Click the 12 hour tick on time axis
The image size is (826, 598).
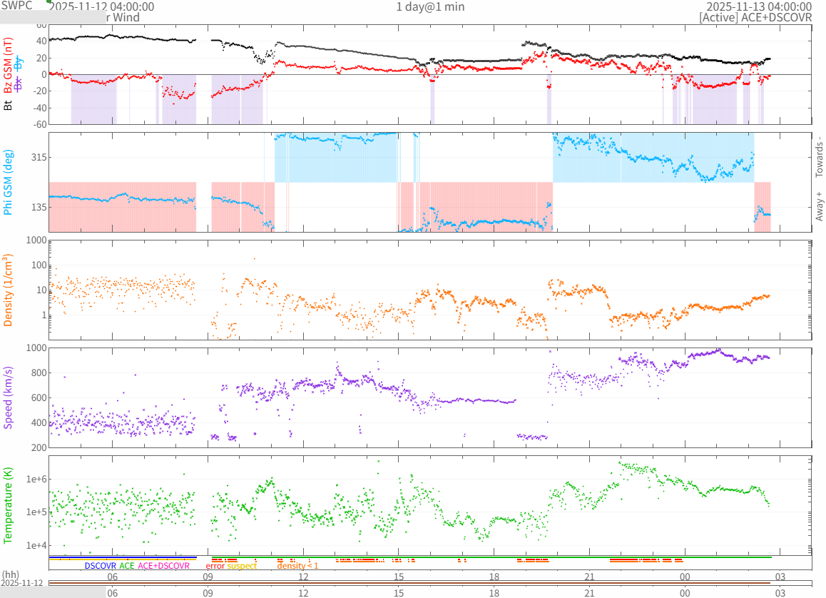[x=303, y=576]
